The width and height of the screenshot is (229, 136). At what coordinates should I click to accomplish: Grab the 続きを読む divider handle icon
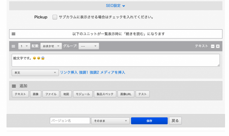pyautogui.click(x=14, y=34)
